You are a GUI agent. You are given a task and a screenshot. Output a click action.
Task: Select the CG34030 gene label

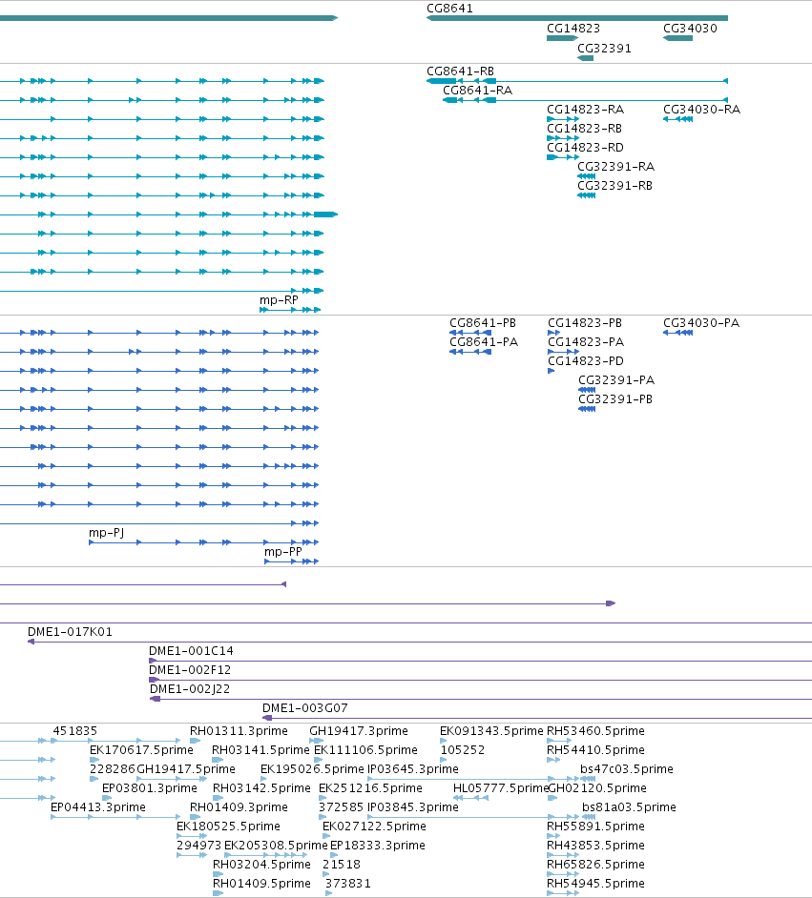tap(690, 29)
